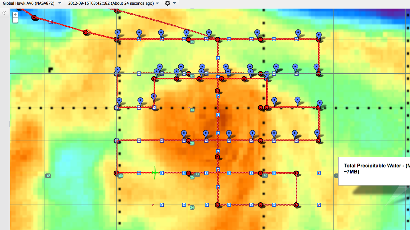
Task: Select the red waypoint in the middle of the upper-left diagonal track
Action: (x=85, y=32)
